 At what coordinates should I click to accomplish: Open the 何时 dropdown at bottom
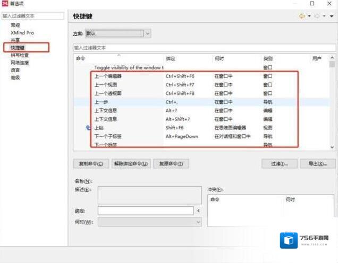click(x=198, y=222)
